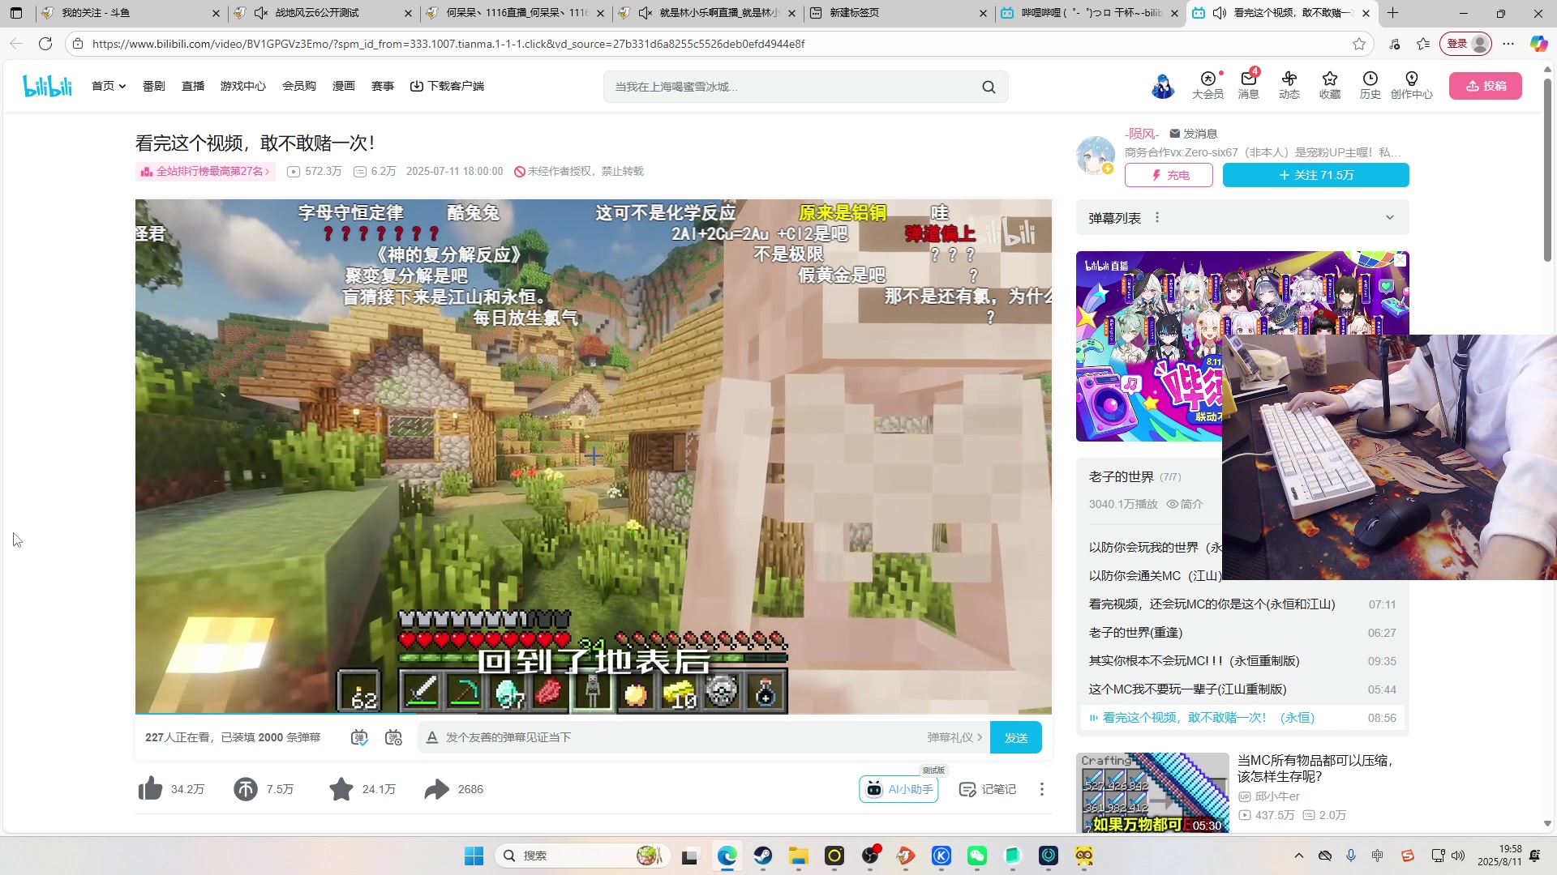Play playlist item 老子的世界(重逢)
The width and height of the screenshot is (1557, 875).
pos(1242,633)
